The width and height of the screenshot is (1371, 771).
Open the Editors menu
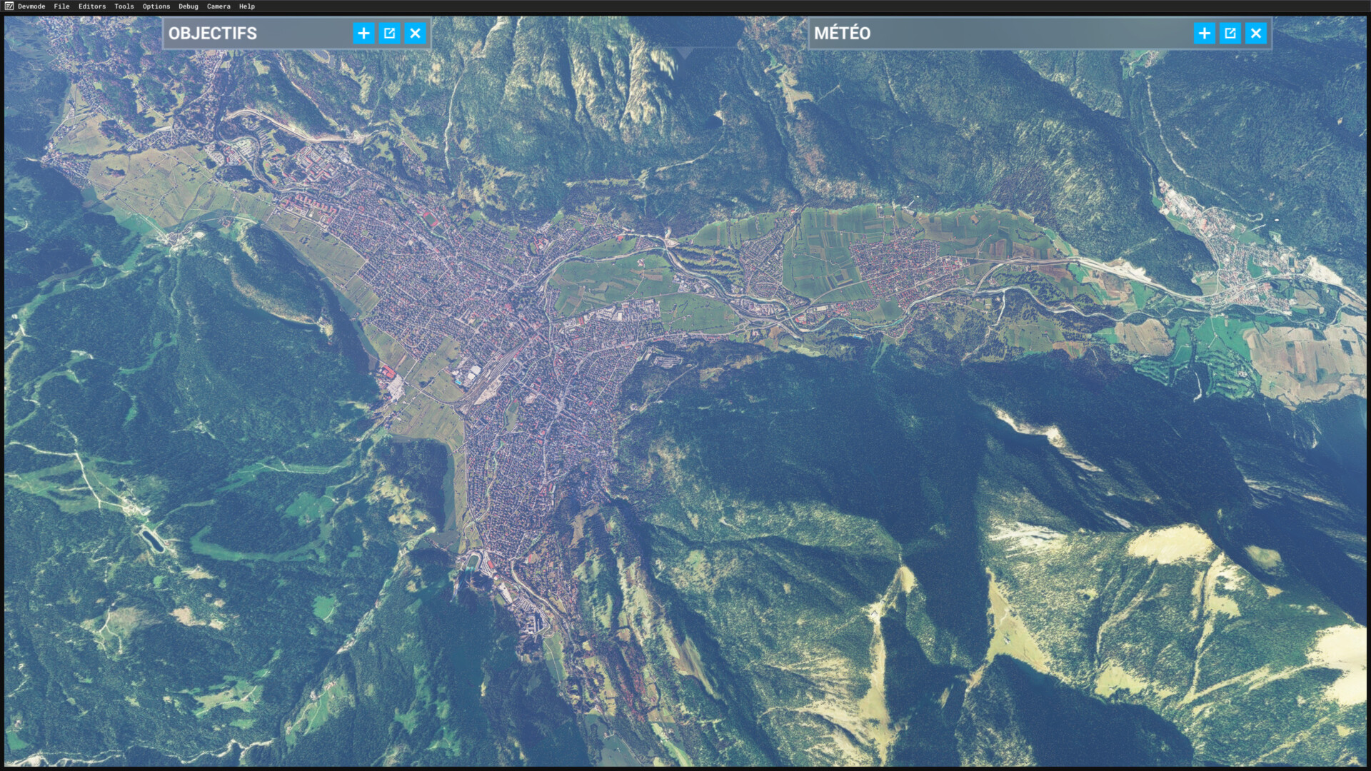pyautogui.click(x=92, y=6)
